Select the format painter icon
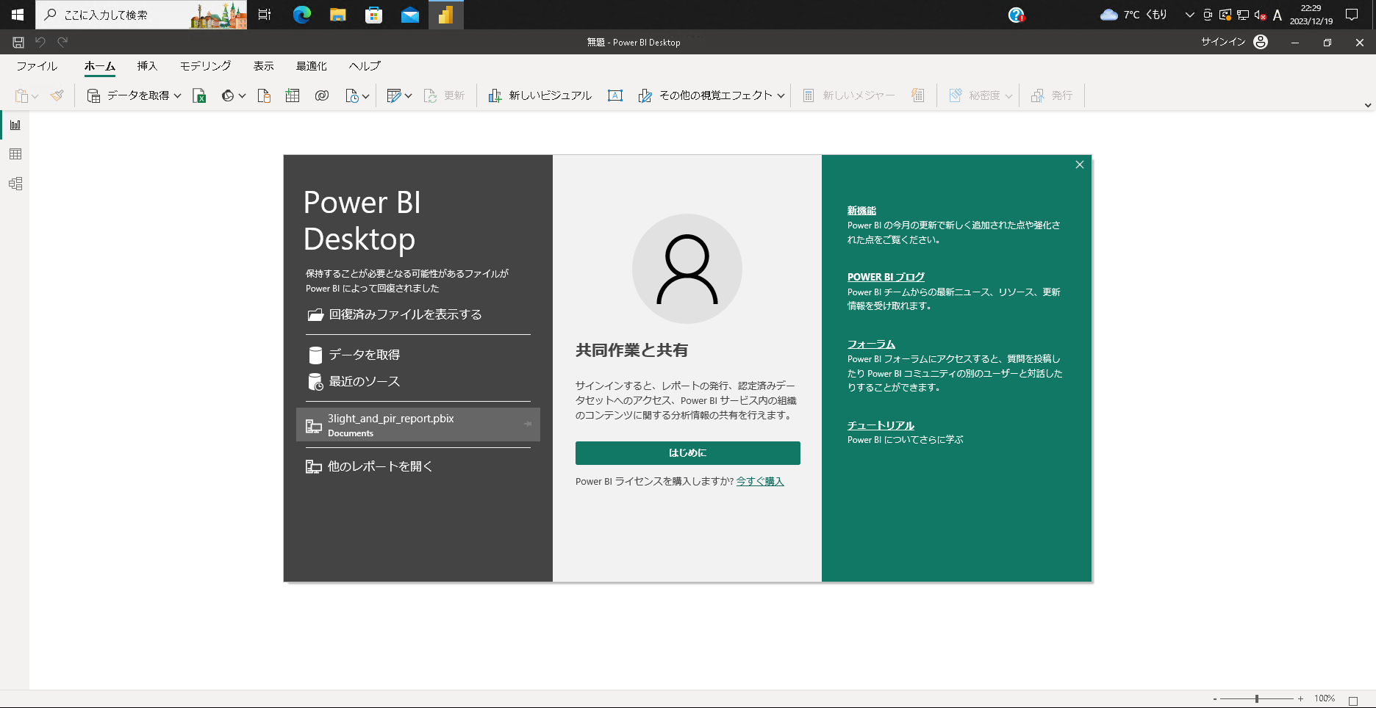 point(57,95)
